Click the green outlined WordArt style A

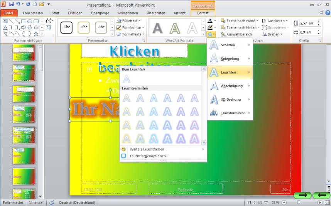pyautogui.click(x=175, y=28)
